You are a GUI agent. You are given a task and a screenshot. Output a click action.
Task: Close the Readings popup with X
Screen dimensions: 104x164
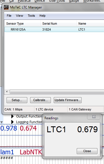click(93, 117)
